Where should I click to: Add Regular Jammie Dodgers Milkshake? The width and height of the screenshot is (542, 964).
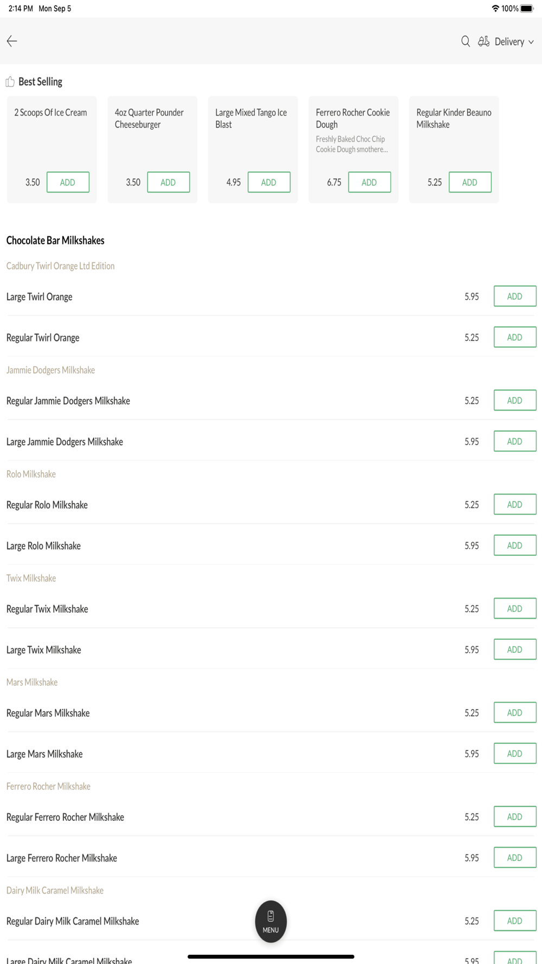coord(514,401)
